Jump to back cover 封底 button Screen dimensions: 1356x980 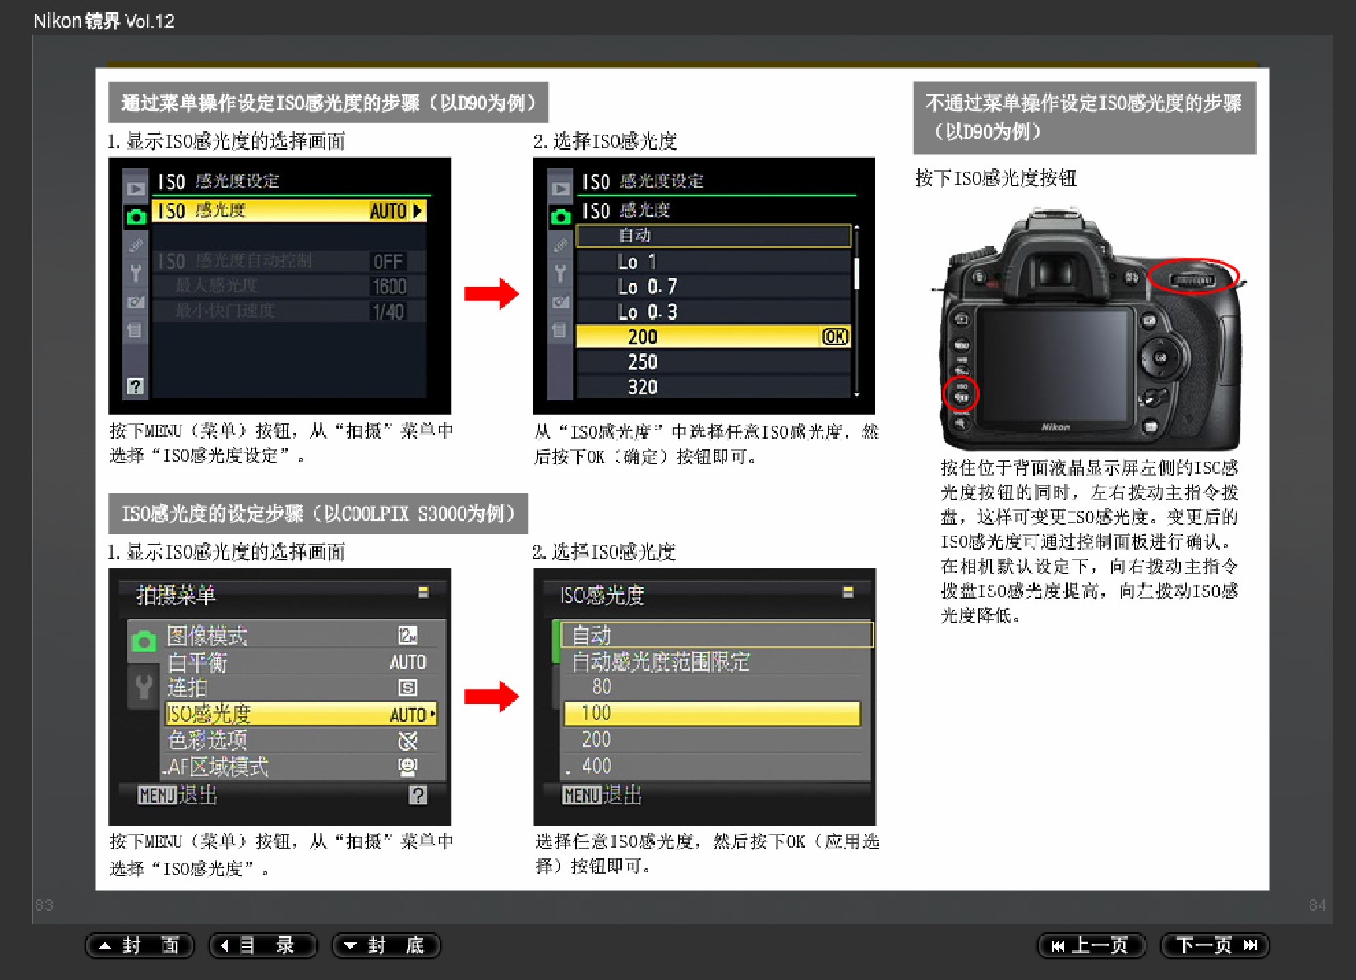tap(386, 945)
